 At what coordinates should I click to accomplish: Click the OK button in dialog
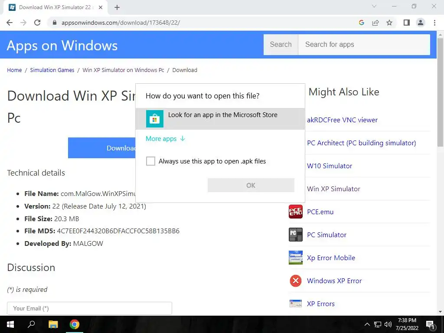251,185
